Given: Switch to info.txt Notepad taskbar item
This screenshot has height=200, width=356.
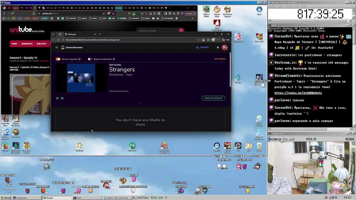Looking at the screenshot, I should click(117, 198).
